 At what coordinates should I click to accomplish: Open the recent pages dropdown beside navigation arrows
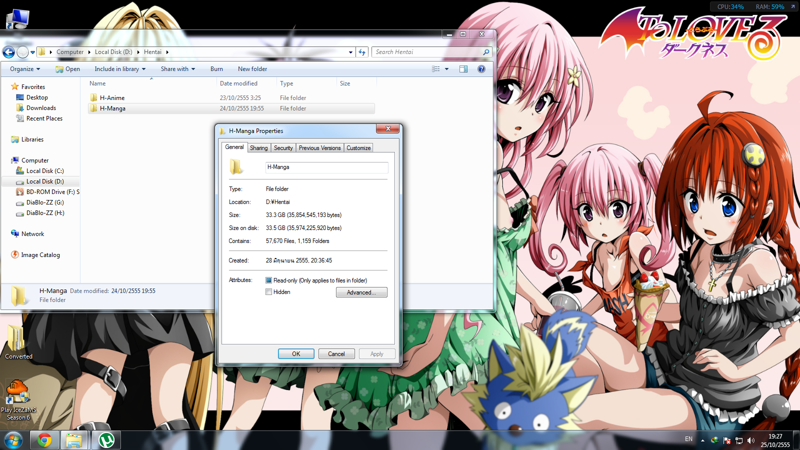(x=32, y=52)
